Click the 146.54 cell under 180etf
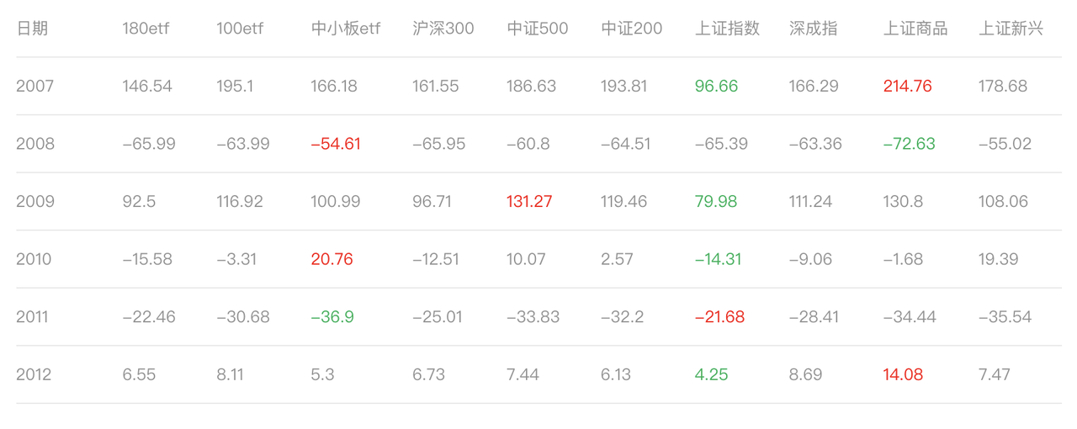The height and width of the screenshot is (429, 1077). coord(146,86)
